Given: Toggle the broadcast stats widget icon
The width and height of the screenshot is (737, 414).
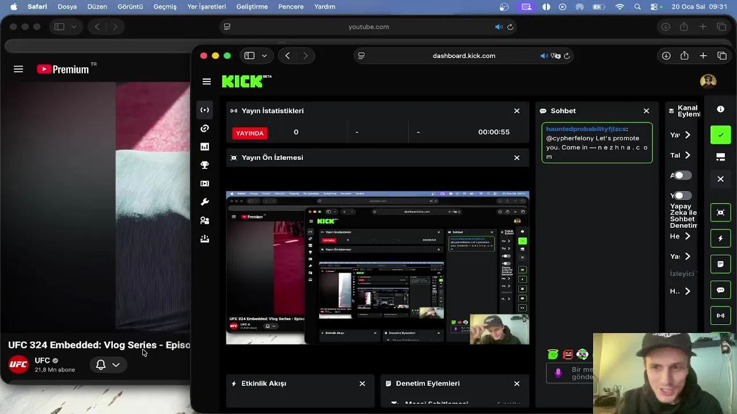Looking at the screenshot, I should pyautogui.click(x=720, y=316).
